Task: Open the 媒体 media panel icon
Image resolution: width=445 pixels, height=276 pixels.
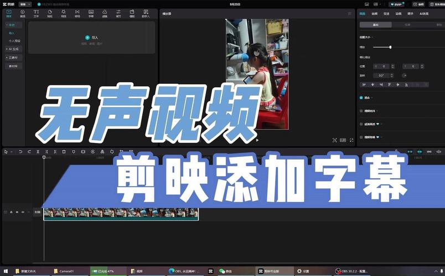Action: point(9,13)
